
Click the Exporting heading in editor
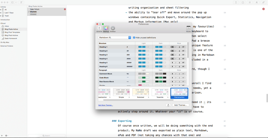point(125,121)
